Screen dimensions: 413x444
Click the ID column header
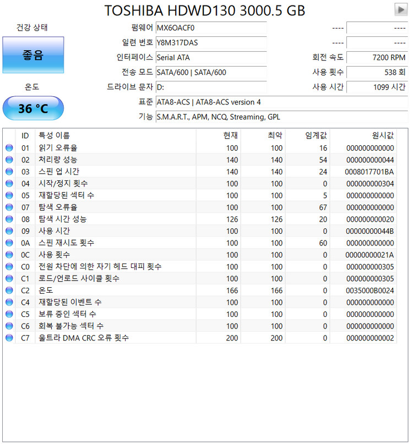[25, 136]
